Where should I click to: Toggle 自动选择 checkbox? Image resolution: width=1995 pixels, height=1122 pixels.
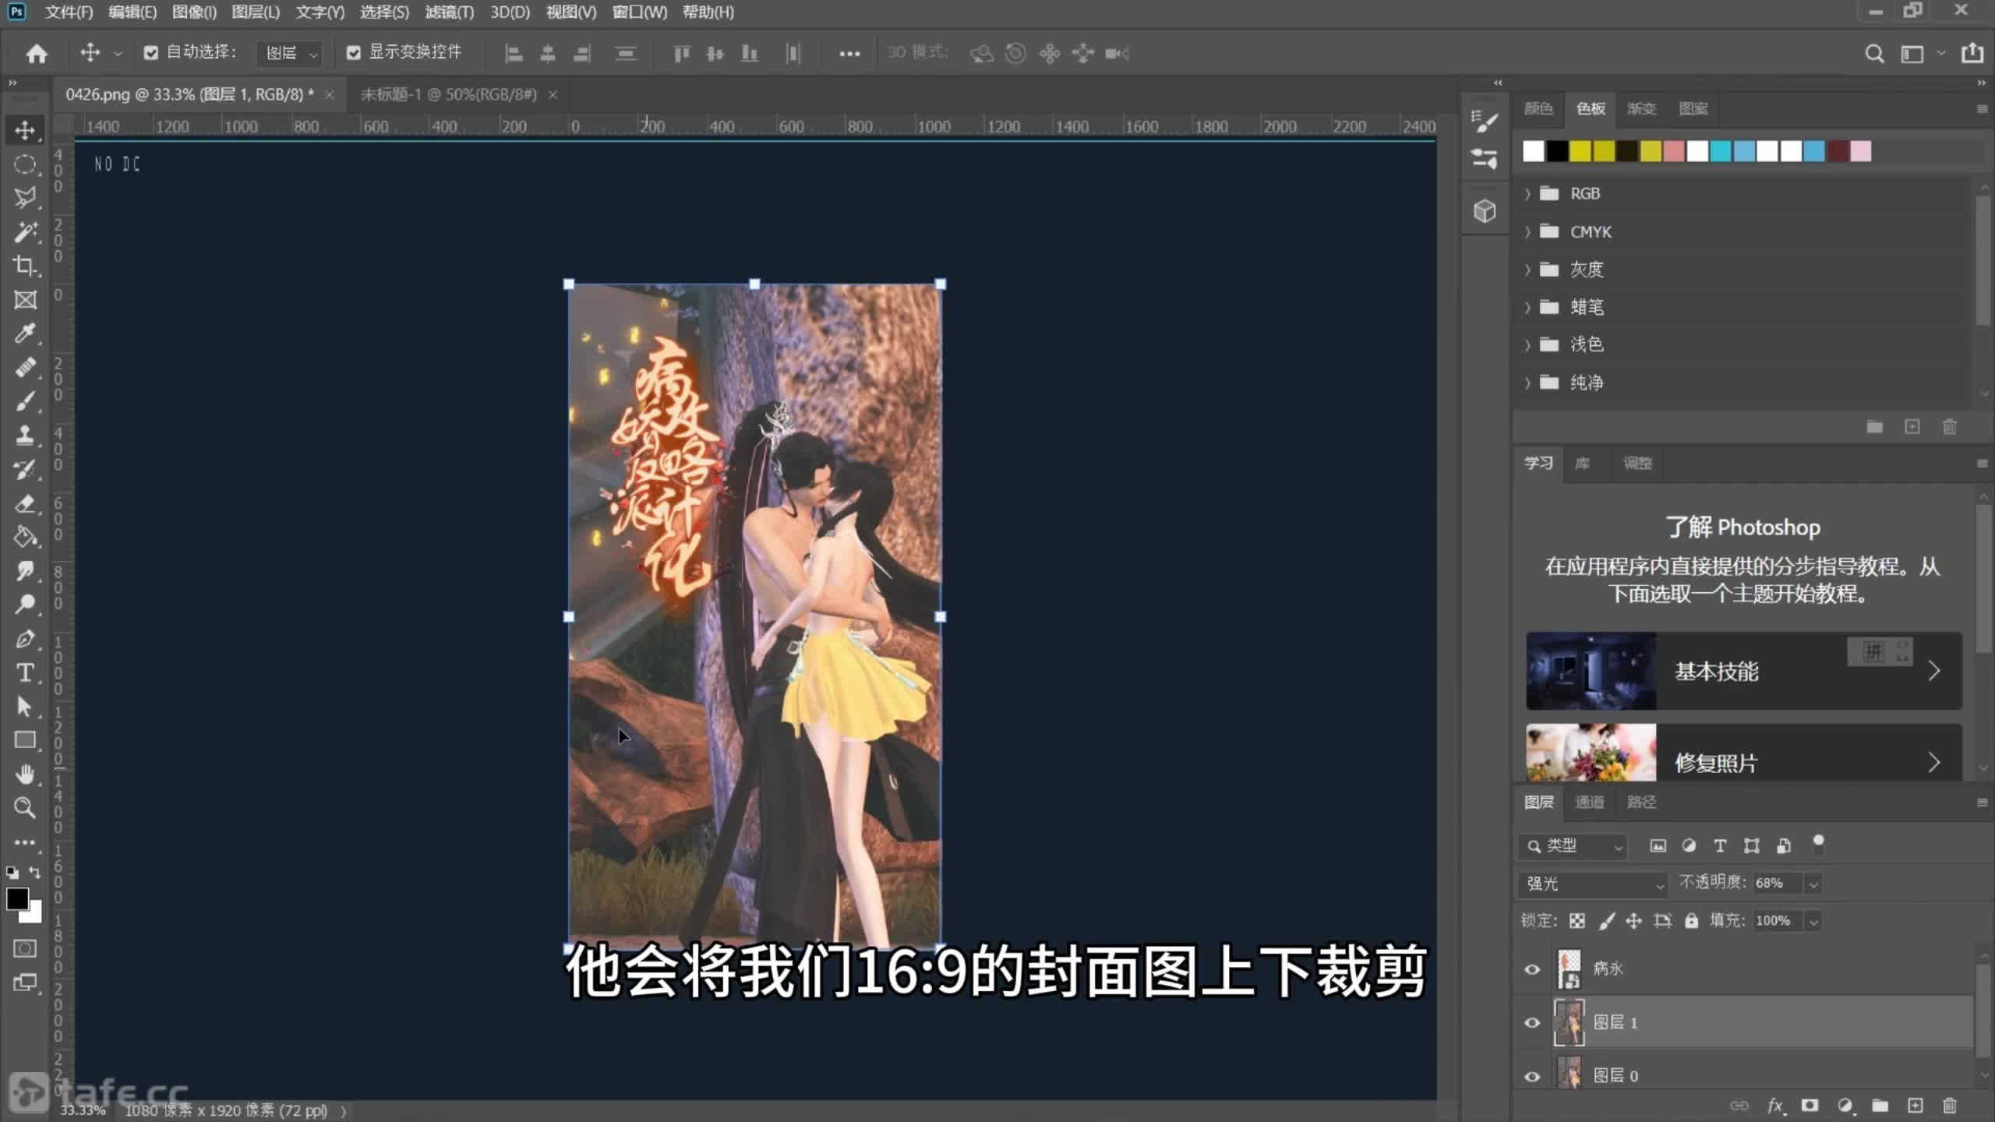tap(151, 53)
